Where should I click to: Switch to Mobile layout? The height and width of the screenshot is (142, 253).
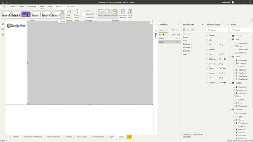click(x=77, y=14)
